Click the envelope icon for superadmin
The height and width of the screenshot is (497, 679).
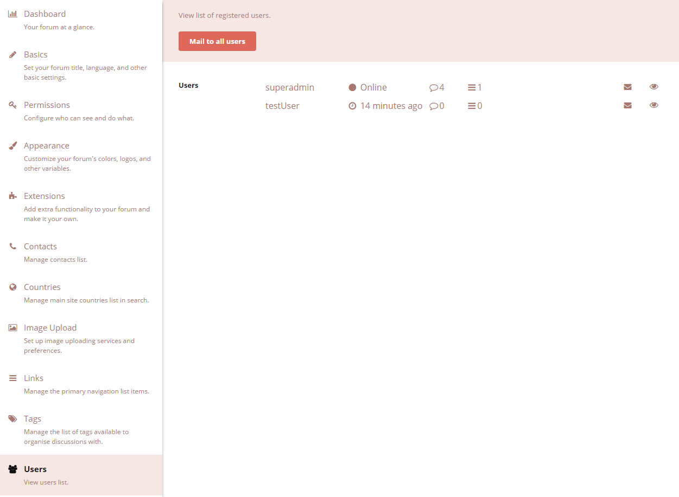click(x=627, y=87)
